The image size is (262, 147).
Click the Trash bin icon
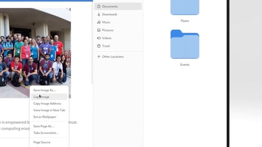(x=99, y=46)
